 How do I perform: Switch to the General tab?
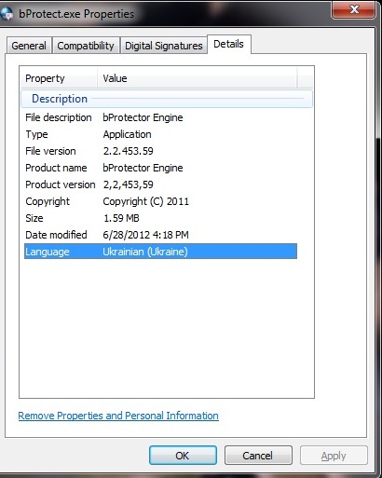coord(29,46)
